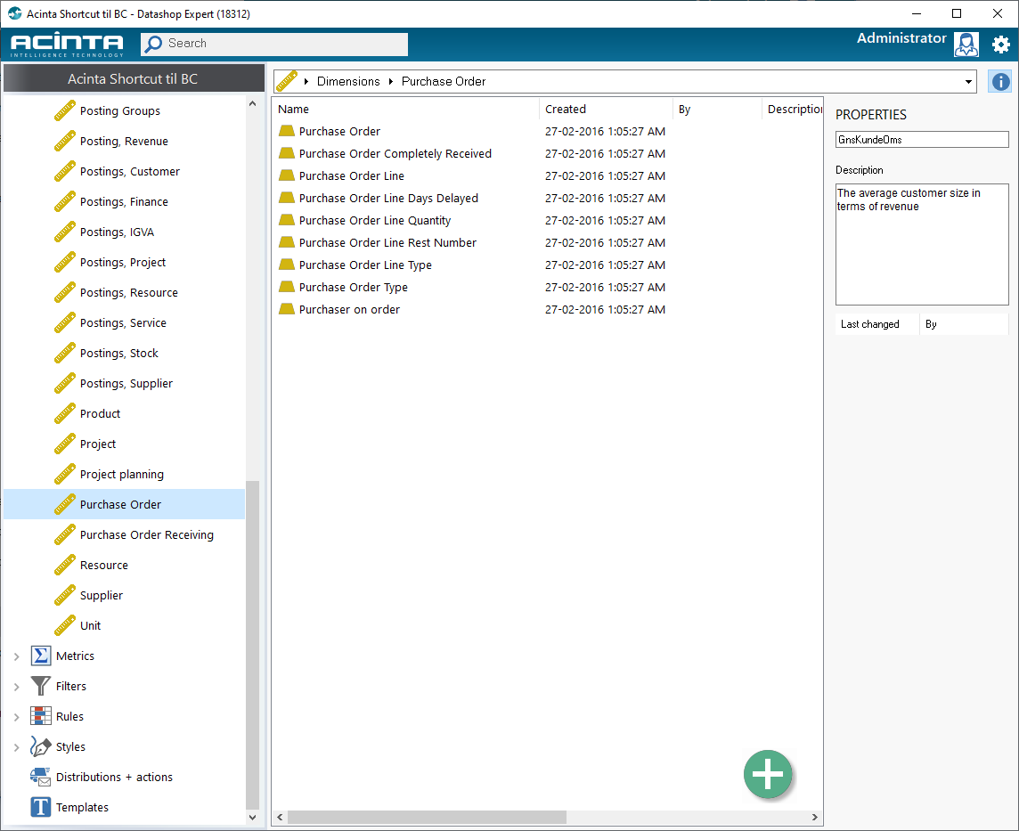This screenshot has height=831, width=1019.
Task: Click ruler icon beside Project planning
Action: tap(64, 475)
